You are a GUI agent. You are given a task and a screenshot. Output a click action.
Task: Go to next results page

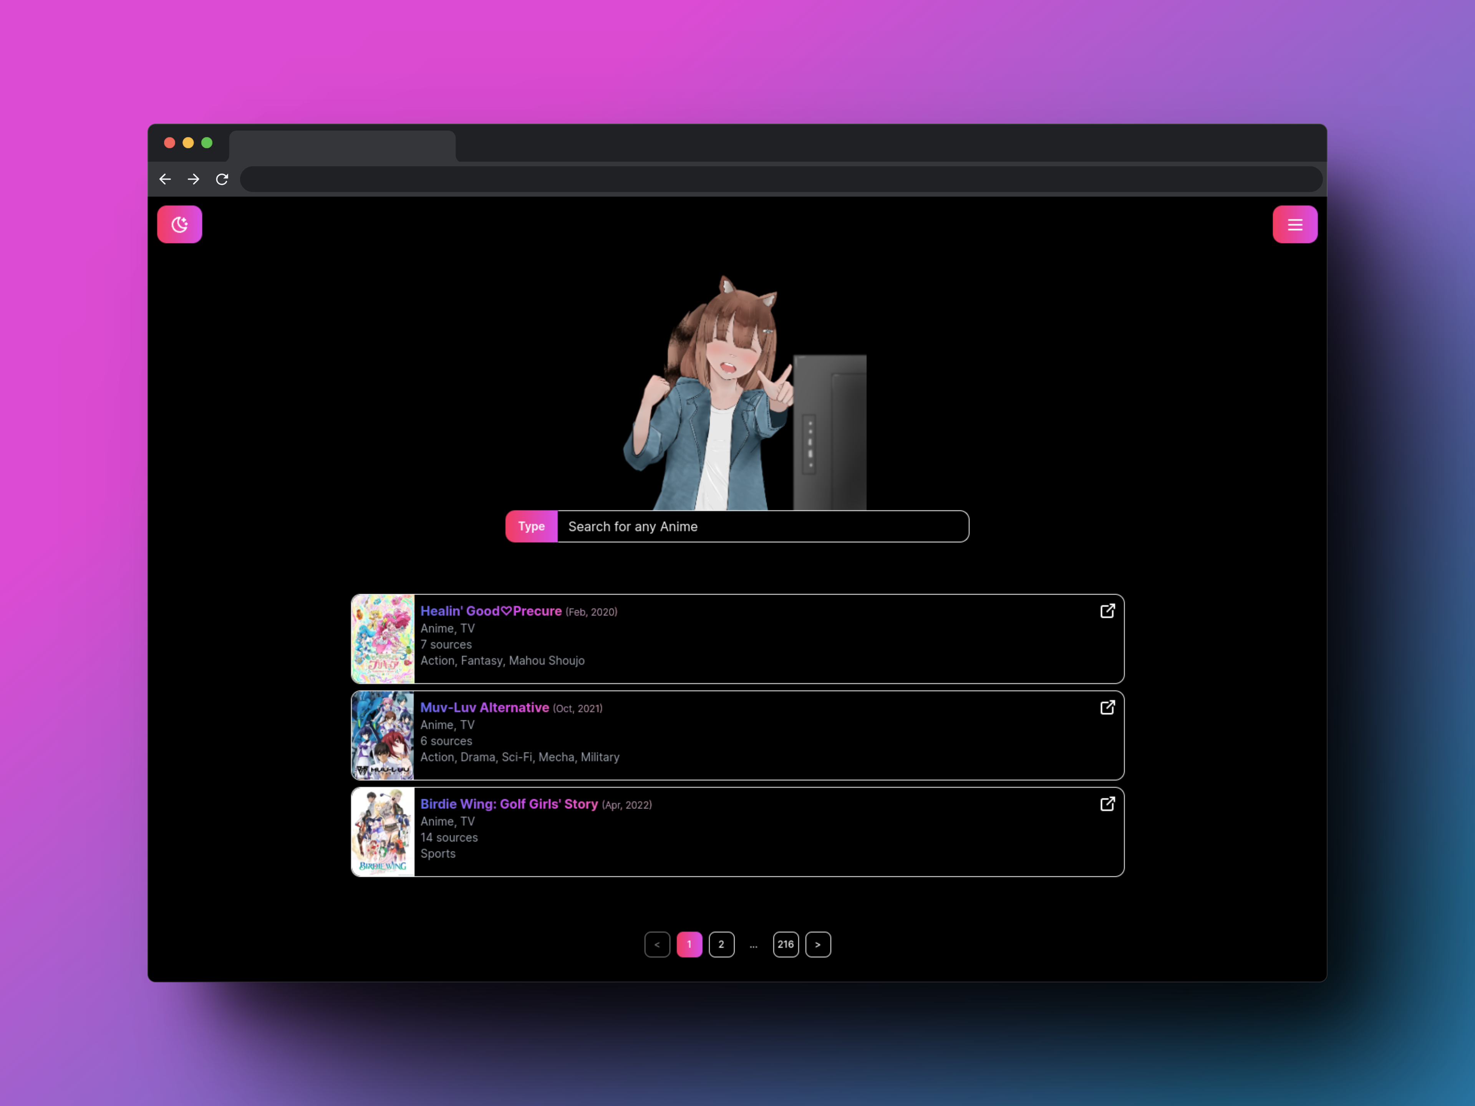coord(817,944)
